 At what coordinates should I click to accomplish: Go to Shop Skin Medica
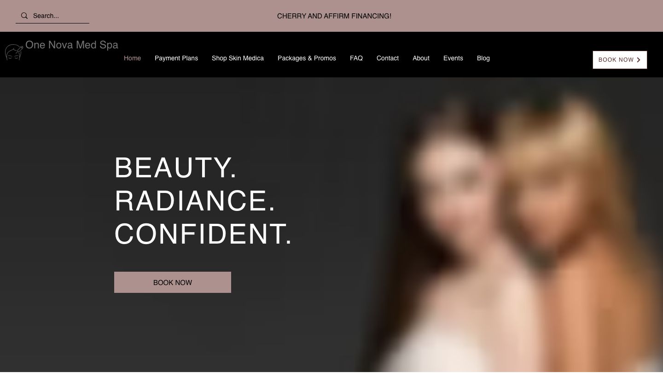point(238,58)
